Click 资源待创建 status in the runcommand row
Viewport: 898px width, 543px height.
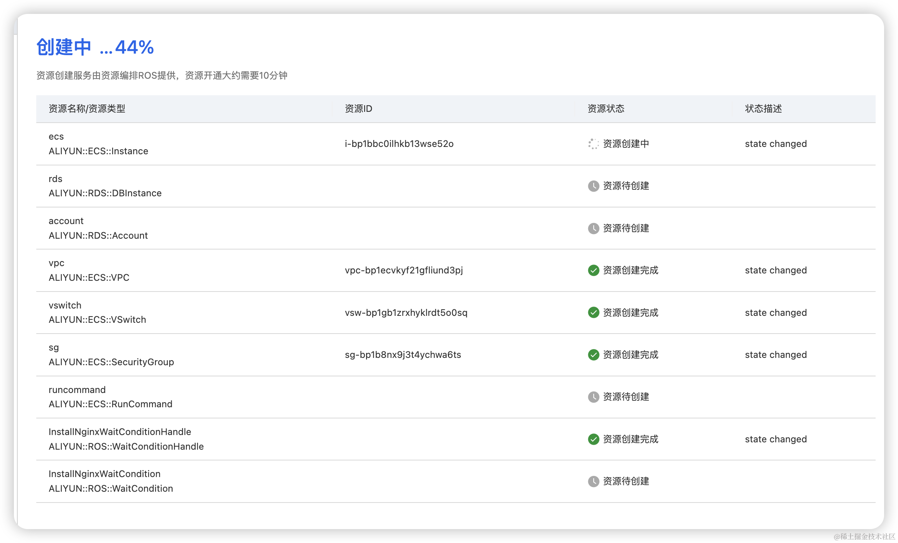[626, 397]
